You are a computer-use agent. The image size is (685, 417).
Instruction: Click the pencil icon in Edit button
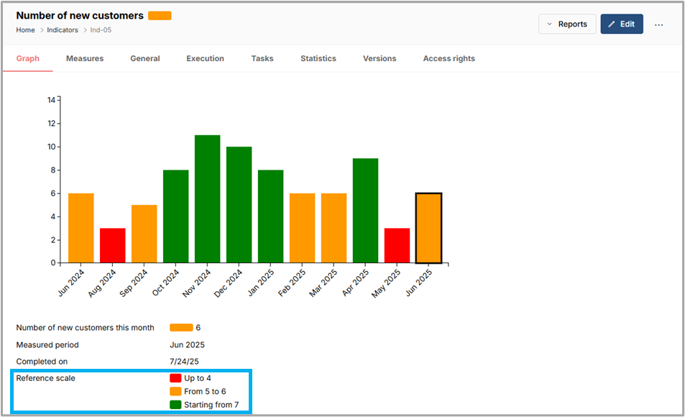(x=612, y=24)
